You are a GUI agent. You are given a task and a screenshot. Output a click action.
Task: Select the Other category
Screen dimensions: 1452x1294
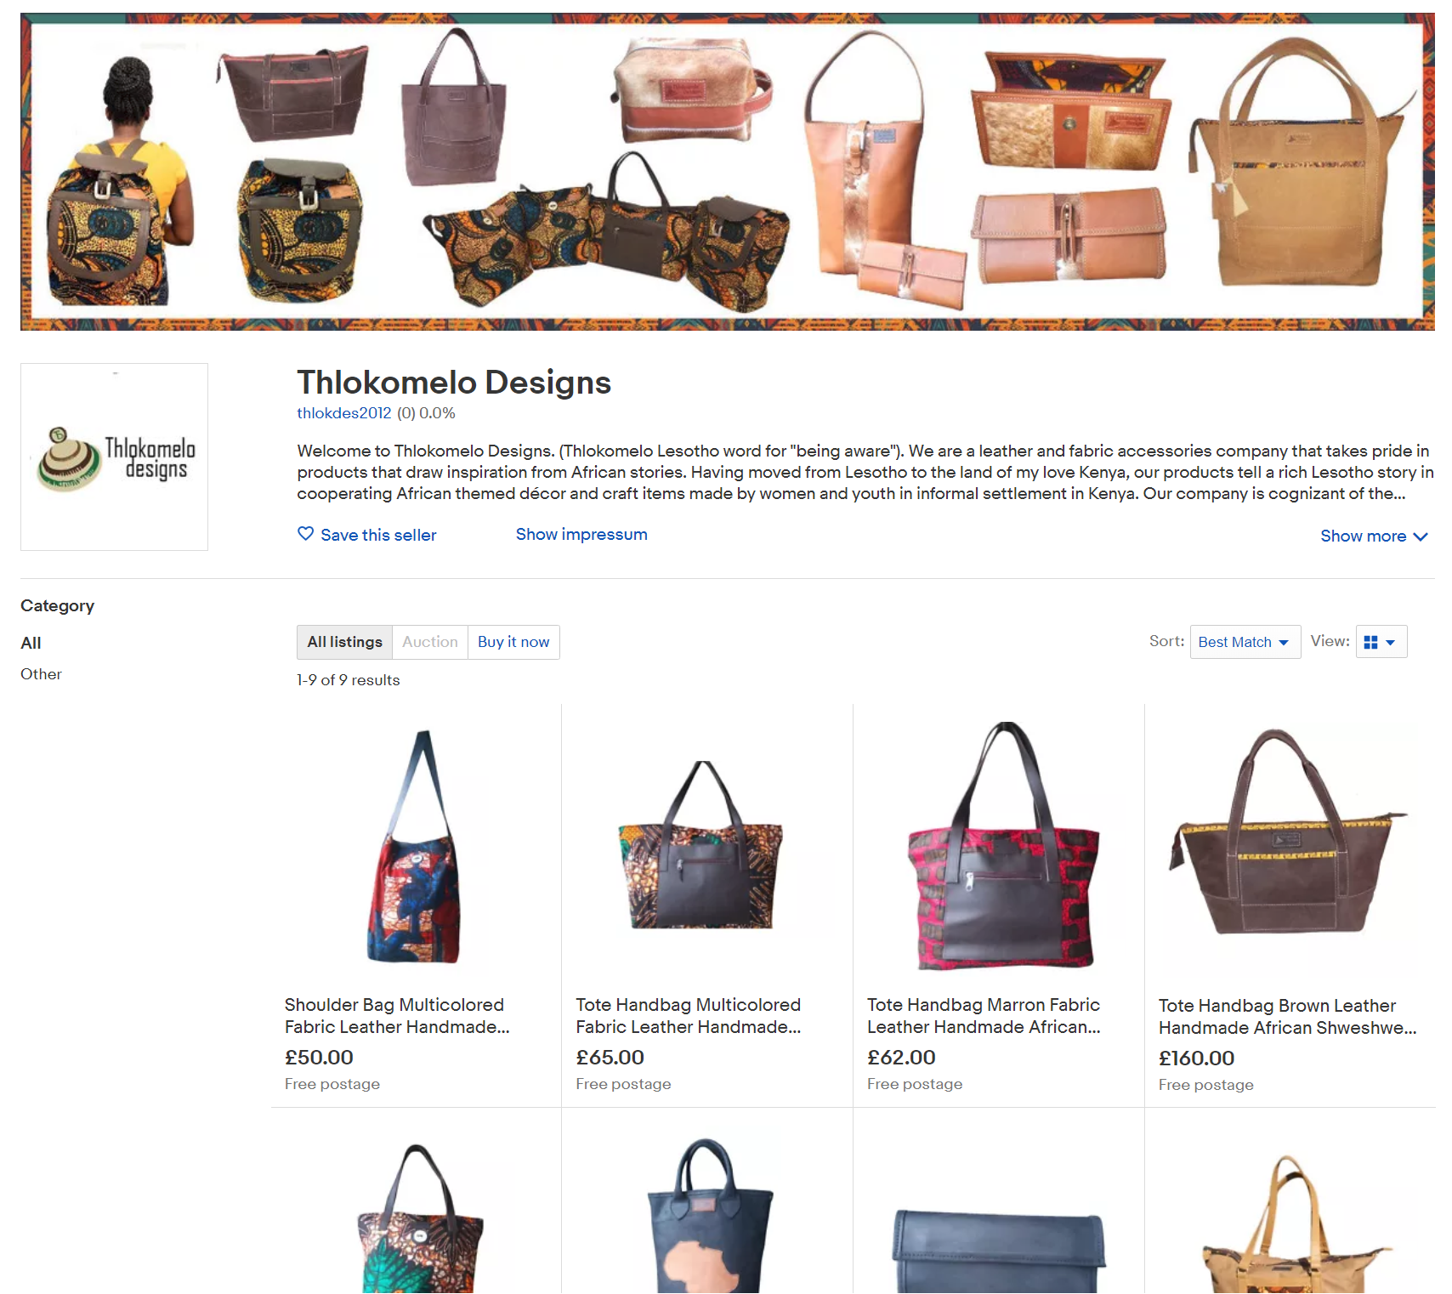coord(41,674)
